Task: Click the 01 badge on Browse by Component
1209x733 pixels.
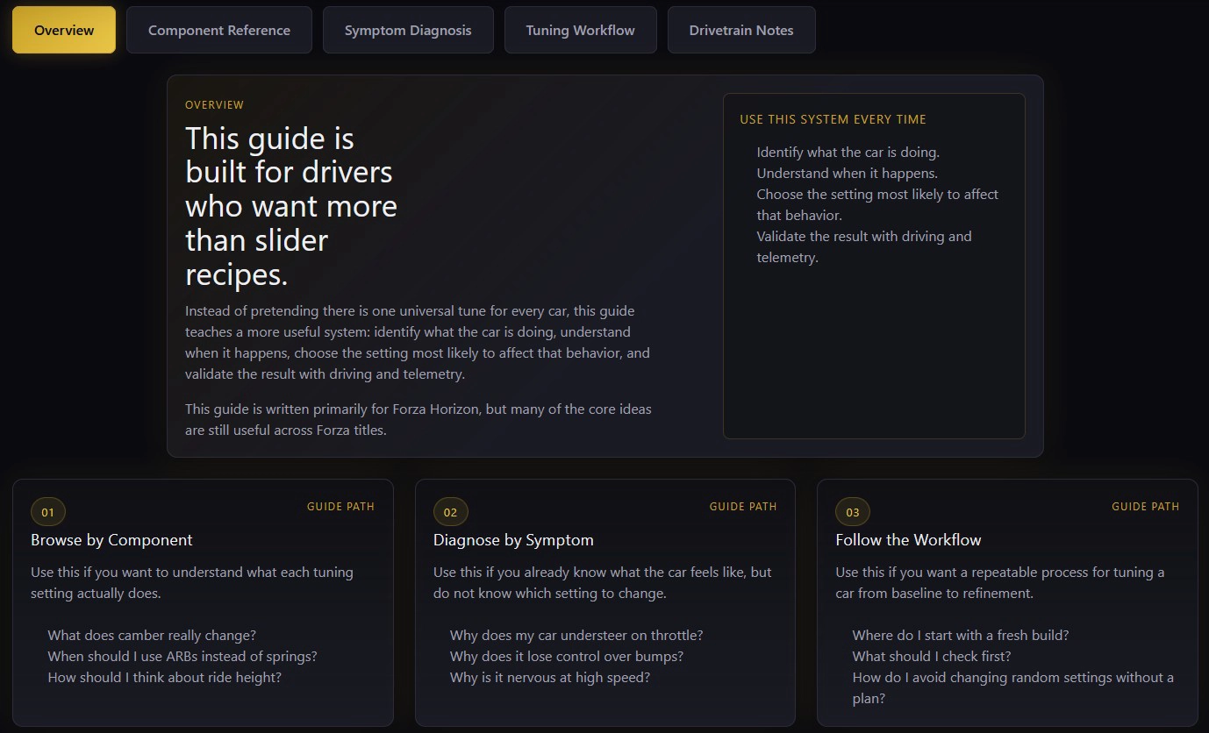Action: [x=47, y=511]
